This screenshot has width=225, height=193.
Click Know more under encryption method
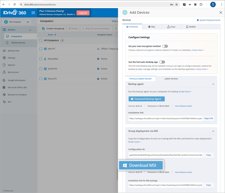tap(198, 50)
